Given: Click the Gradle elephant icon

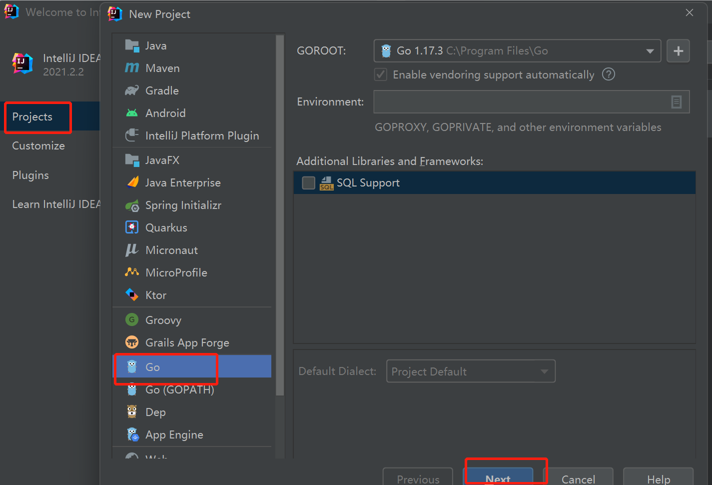Looking at the screenshot, I should pyautogui.click(x=132, y=90).
